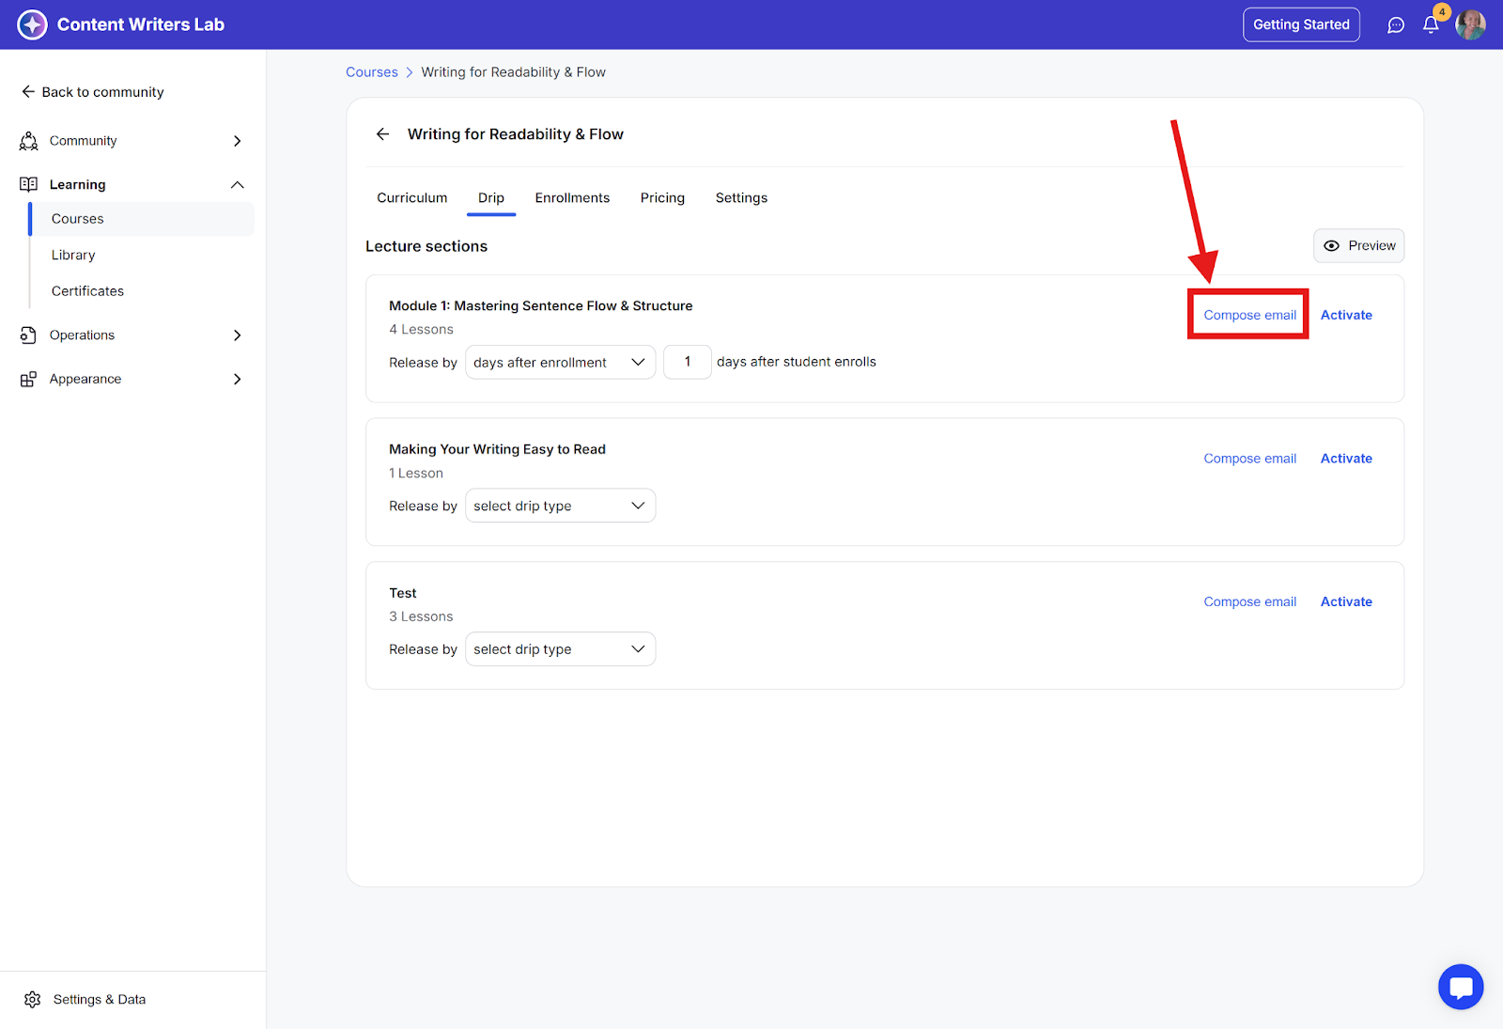
Task: Click the 'Content Writers Lab' header title
Action: (141, 25)
